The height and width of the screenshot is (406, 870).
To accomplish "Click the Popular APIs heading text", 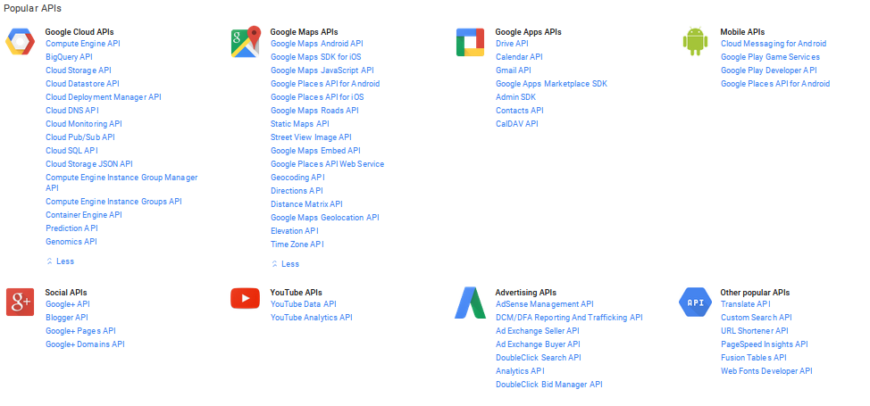I will pyautogui.click(x=32, y=9).
